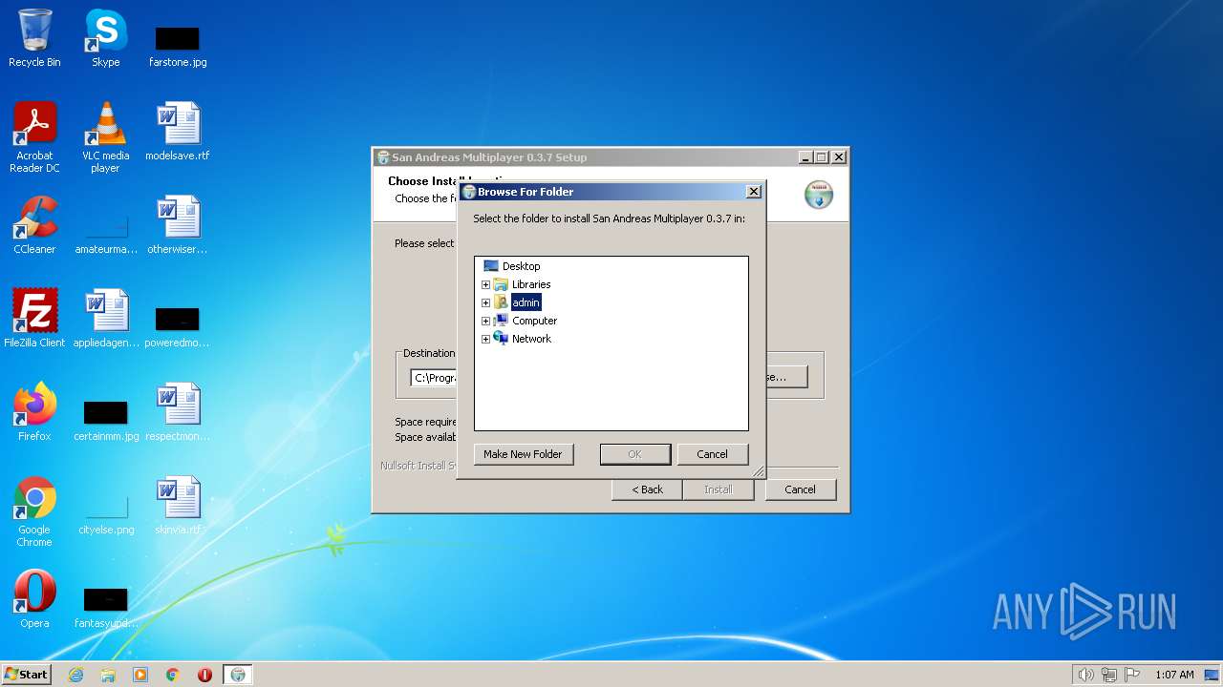Image resolution: width=1223 pixels, height=687 pixels.
Task: Open the otherwiser document on desktop
Action: pos(178,225)
